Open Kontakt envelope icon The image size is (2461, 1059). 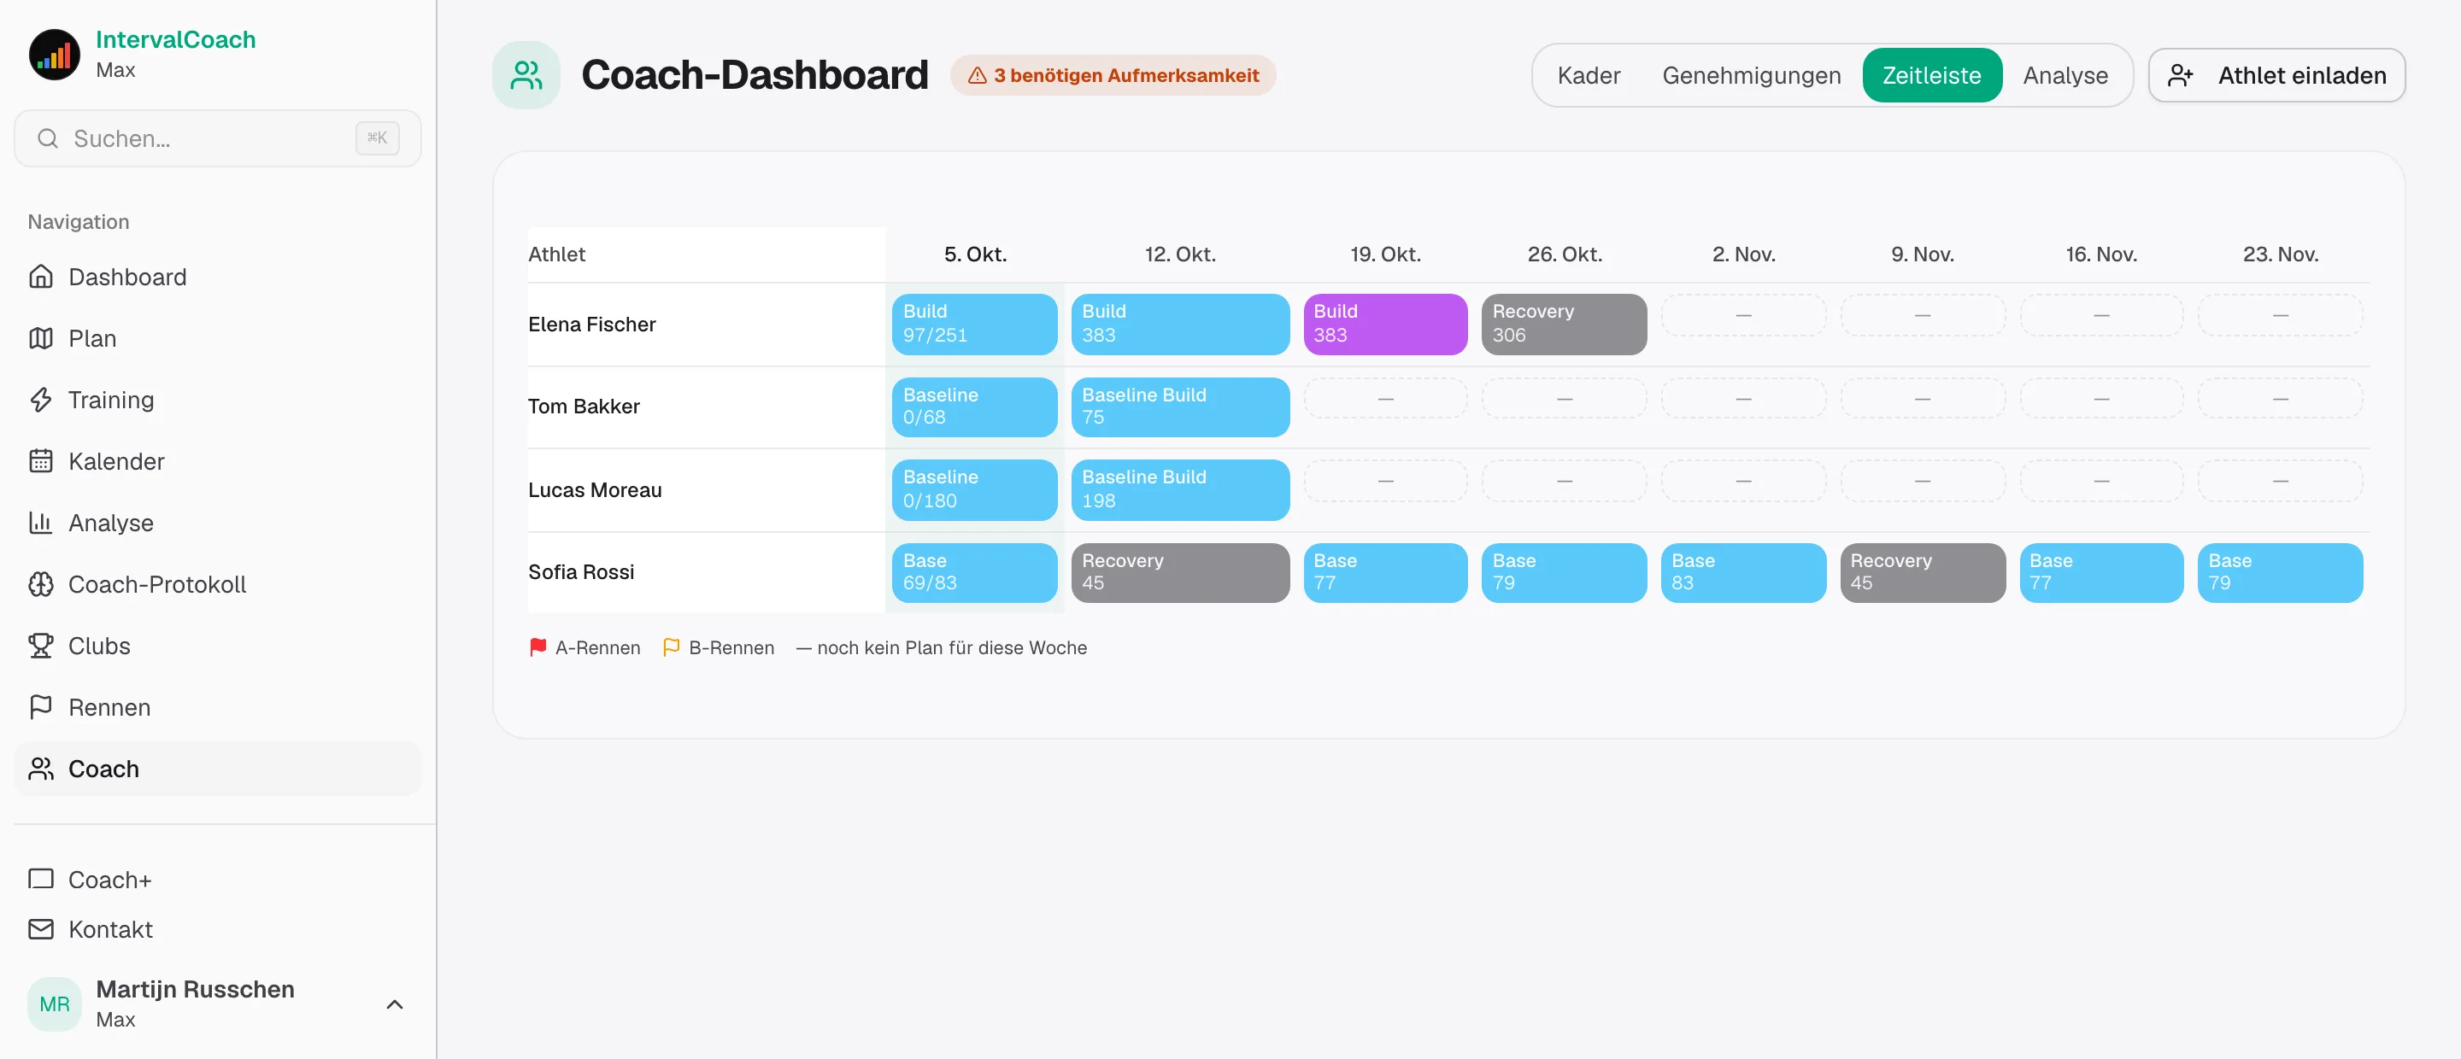coord(40,929)
